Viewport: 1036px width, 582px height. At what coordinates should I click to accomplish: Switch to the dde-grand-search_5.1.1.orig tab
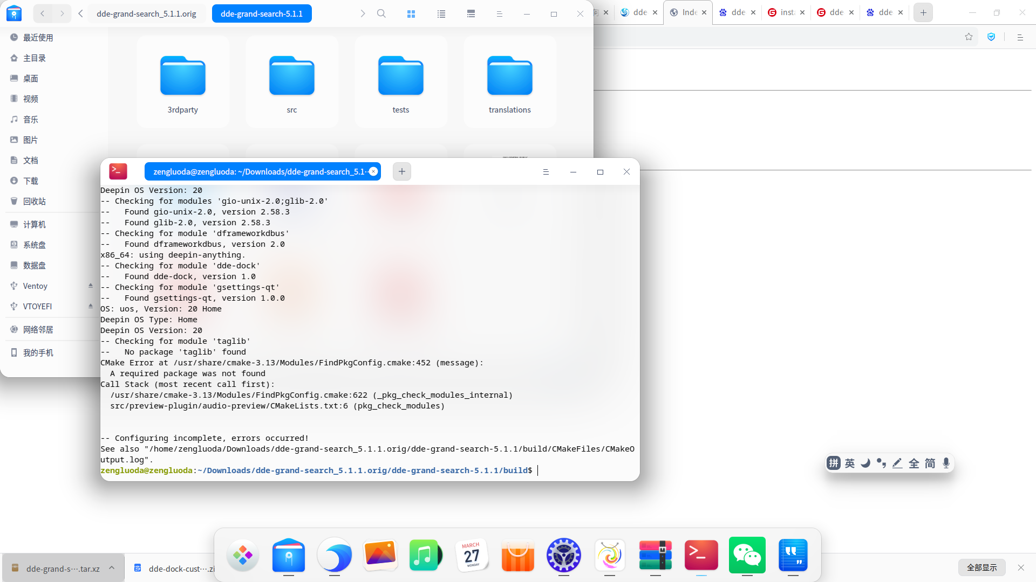[146, 14]
